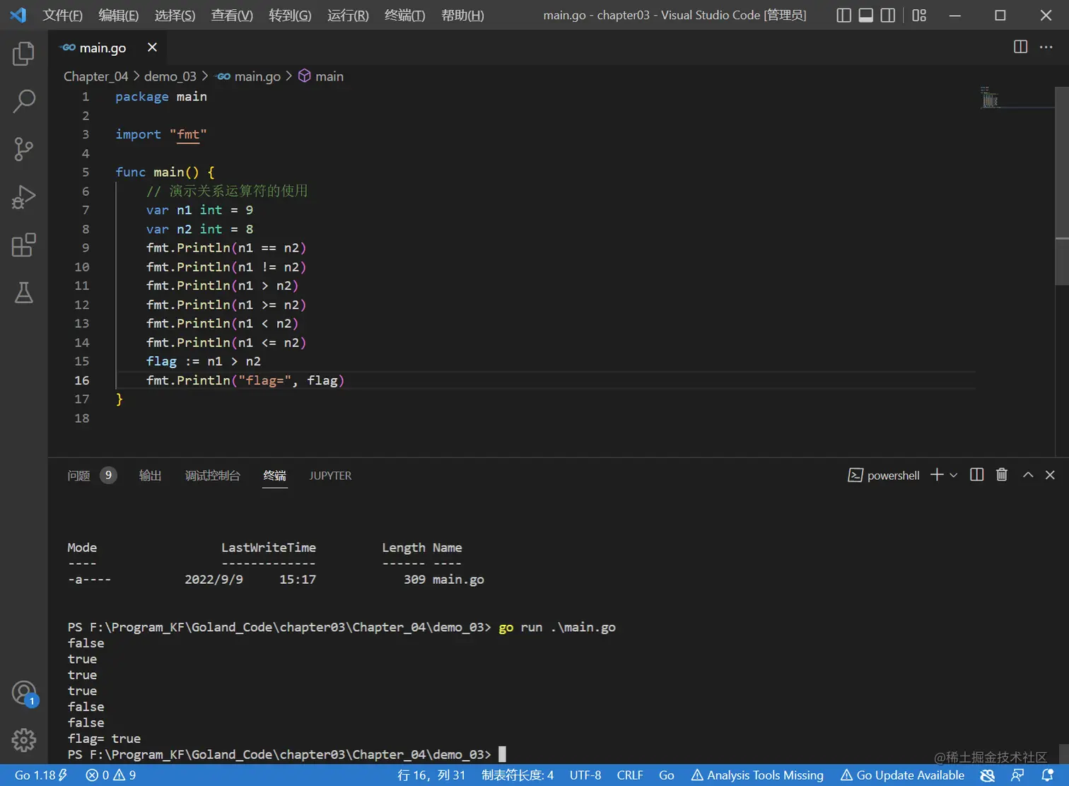1069x786 pixels.
Task: Expand main.go breadcrumb segment
Action: pos(248,76)
